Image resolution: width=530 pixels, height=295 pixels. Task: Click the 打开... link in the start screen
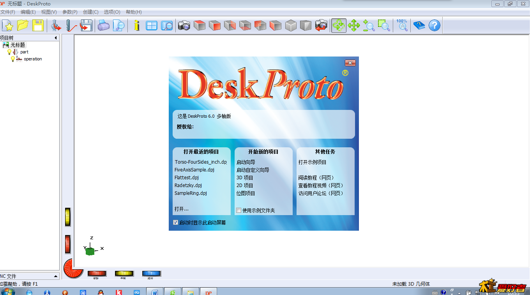[x=182, y=209]
